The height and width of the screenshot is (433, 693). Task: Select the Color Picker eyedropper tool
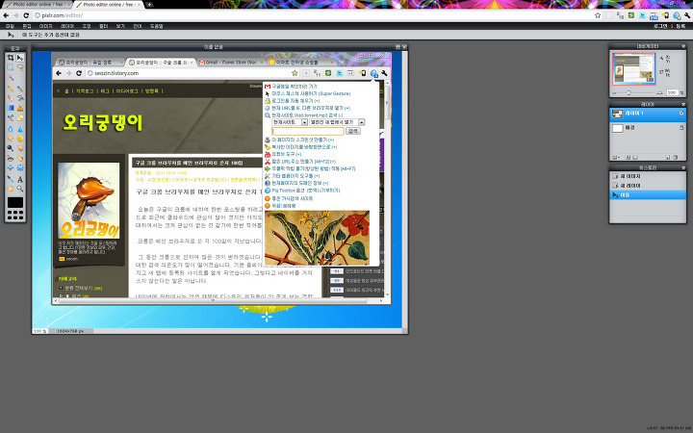[x=11, y=179]
